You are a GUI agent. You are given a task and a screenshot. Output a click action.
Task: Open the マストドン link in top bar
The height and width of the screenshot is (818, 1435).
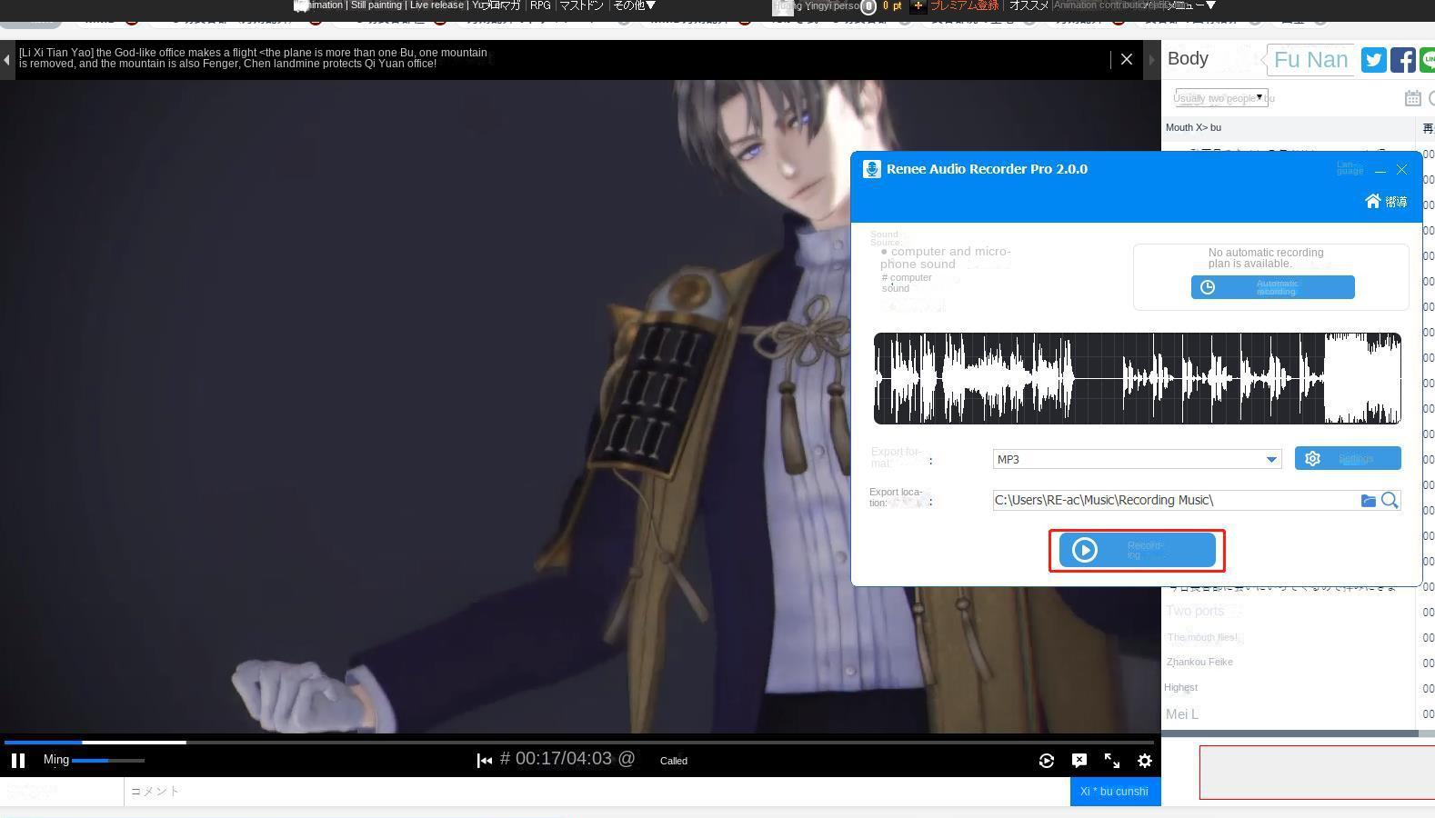coord(581,5)
